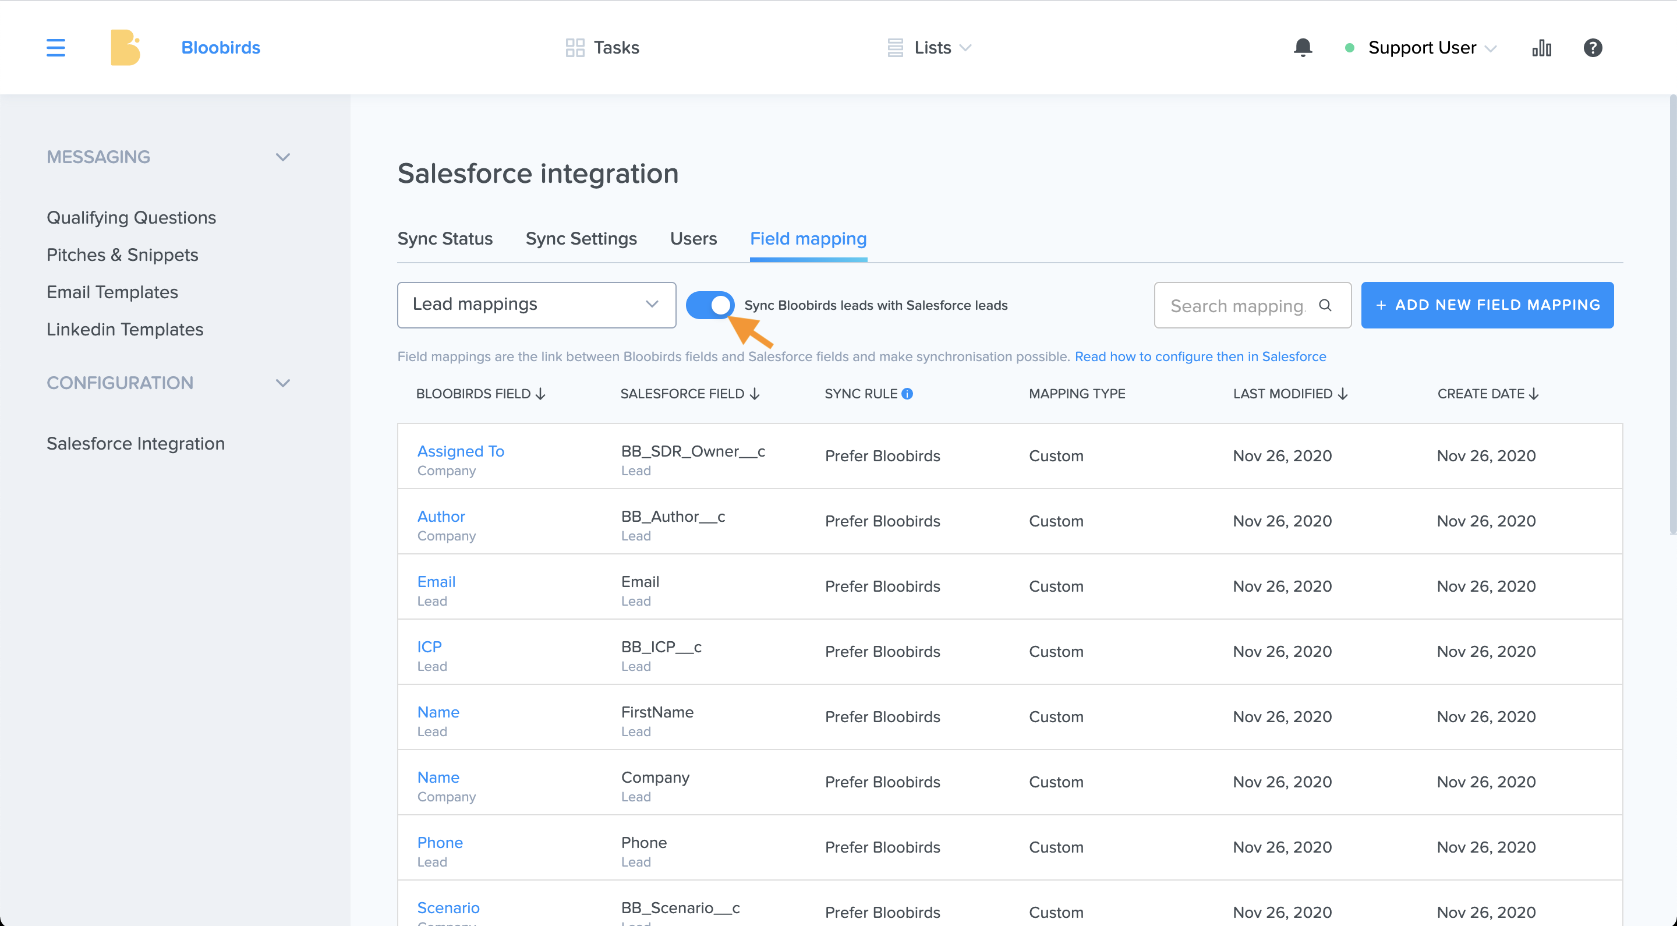This screenshot has height=926, width=1677.
Task: Click BB_Author__c Salesforce field cell
Action: [x=673, y=517]
